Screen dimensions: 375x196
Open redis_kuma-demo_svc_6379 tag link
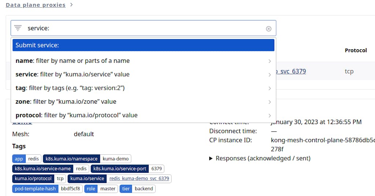point(139,178)
